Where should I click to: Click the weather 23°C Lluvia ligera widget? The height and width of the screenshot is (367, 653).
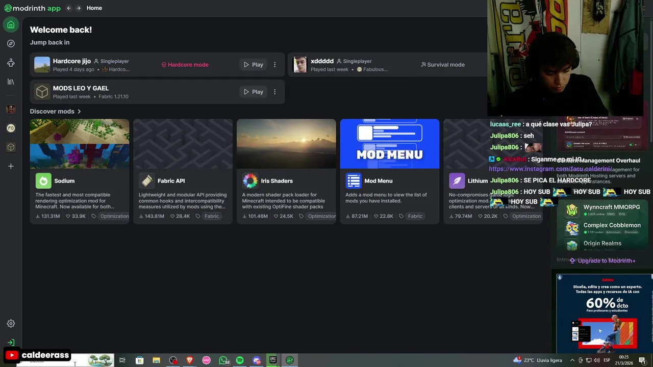coord(538,360)
